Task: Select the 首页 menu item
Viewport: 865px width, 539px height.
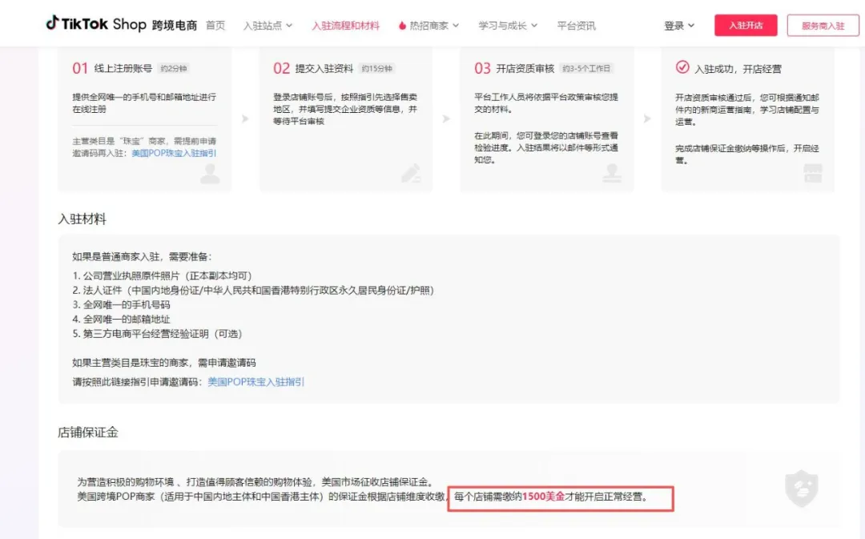Action: tap(215, 24)
